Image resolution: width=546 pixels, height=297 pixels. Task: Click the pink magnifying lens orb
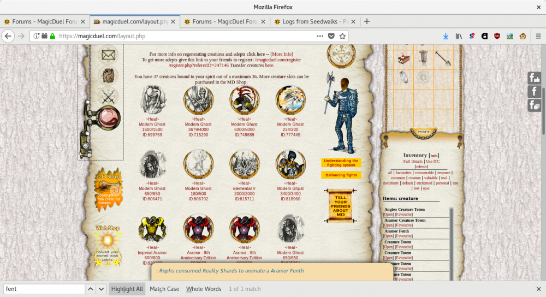[109, 117]
